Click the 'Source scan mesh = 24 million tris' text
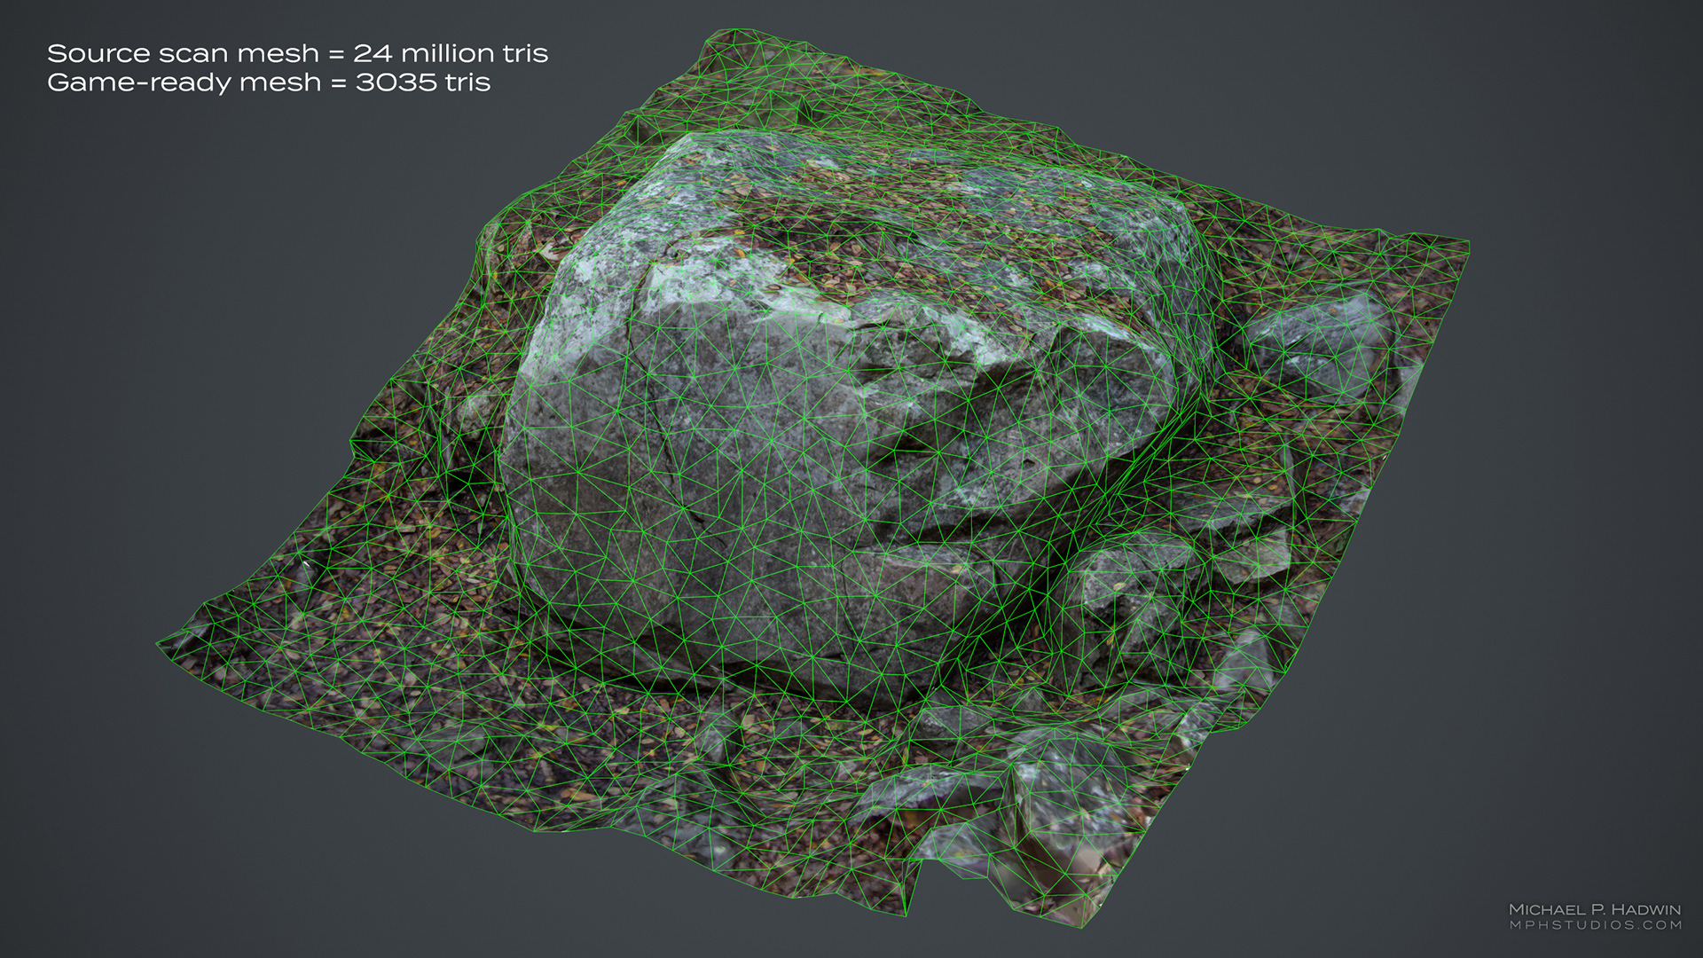 click(297, 53)
